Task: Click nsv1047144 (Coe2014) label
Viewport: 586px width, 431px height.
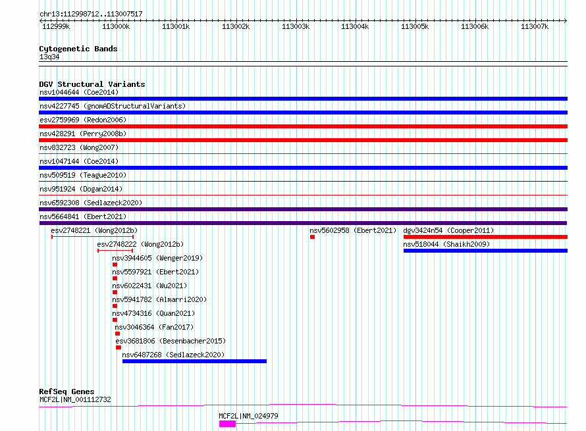Action: pyautogui.click(x=79, y=161)
